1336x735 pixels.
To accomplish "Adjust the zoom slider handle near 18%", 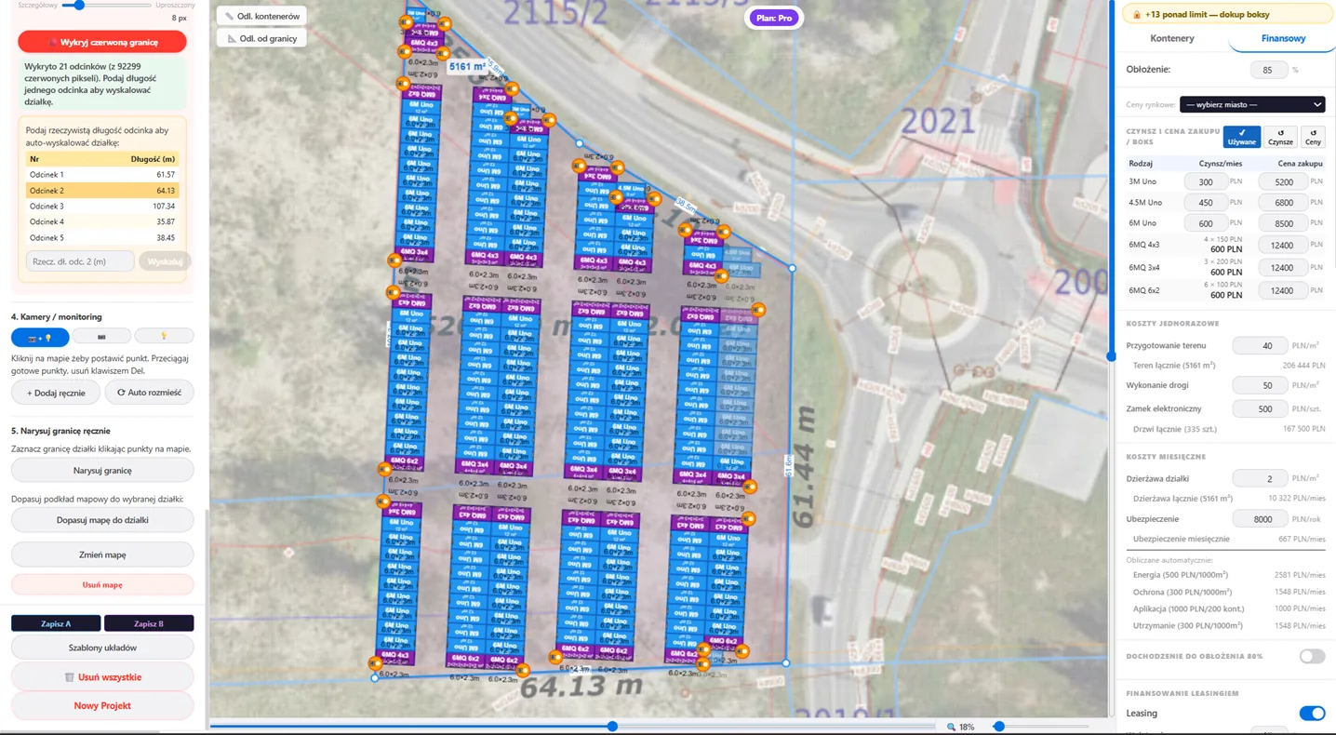I will tap(998, 727).
